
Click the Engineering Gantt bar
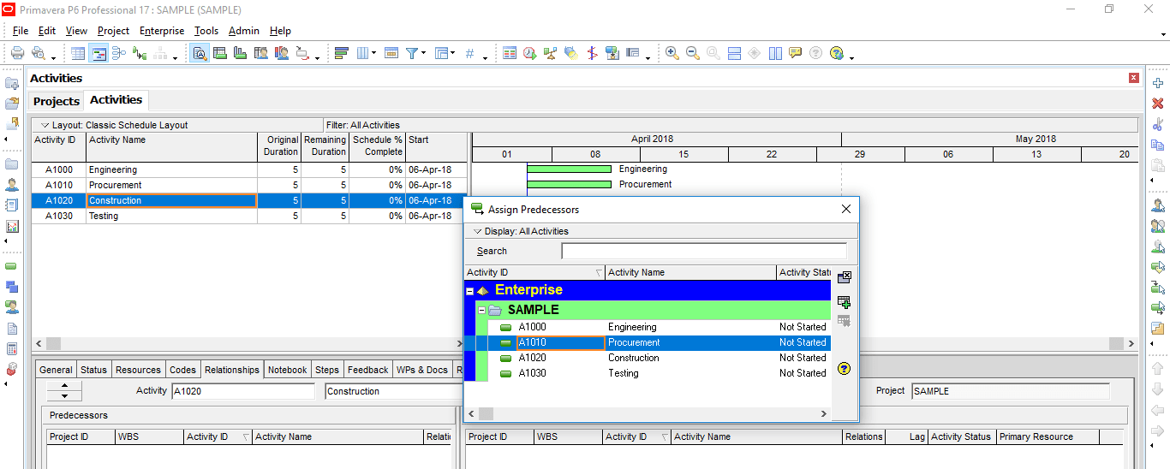[x=569, y=169]
